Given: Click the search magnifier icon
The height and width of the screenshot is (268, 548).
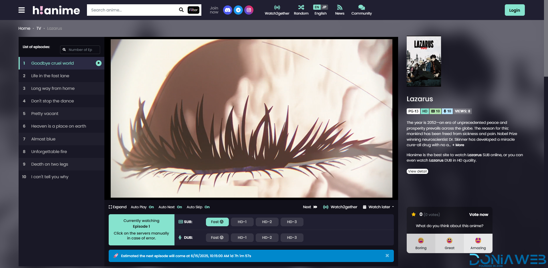Looking at the screenshot, I should (x=181, y=10).
